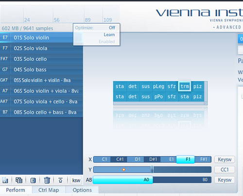Click the E7 keyswitch label
The image size is (243, 196).
pos(5,37)
